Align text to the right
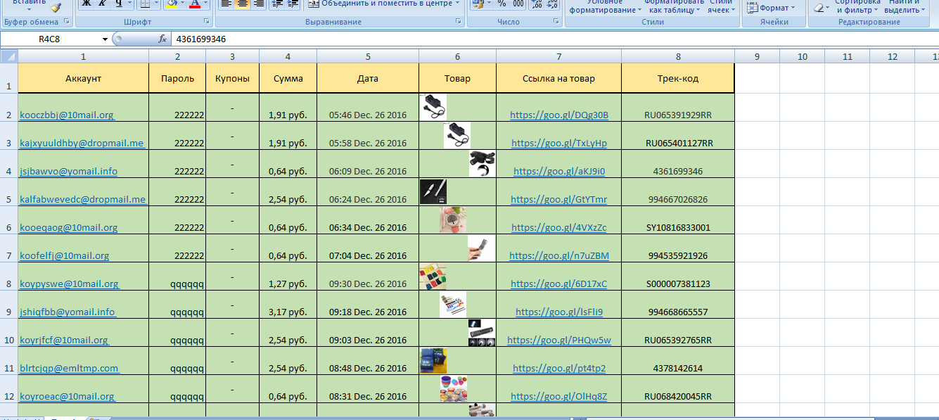Image resolution: width=939 pixels, height=420 pixels. pyautogui.click(x=259, y=4)
